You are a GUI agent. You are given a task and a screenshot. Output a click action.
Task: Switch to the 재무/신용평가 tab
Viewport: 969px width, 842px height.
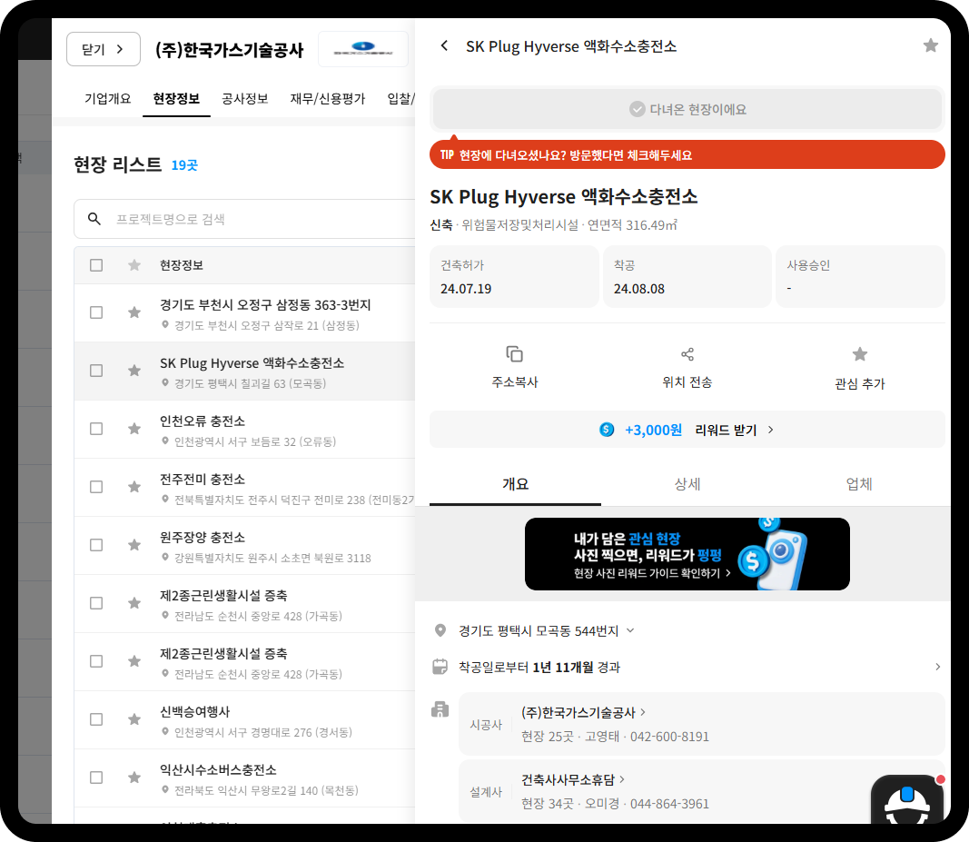point(328,99)
